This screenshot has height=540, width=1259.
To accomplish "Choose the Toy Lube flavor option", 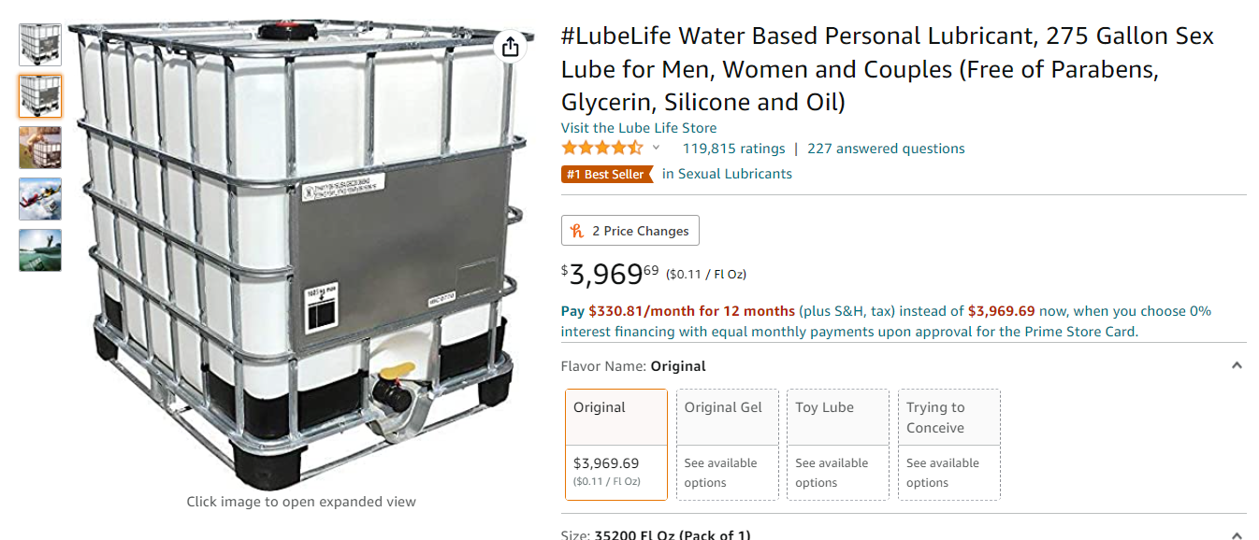I will (x=838, y=444).
